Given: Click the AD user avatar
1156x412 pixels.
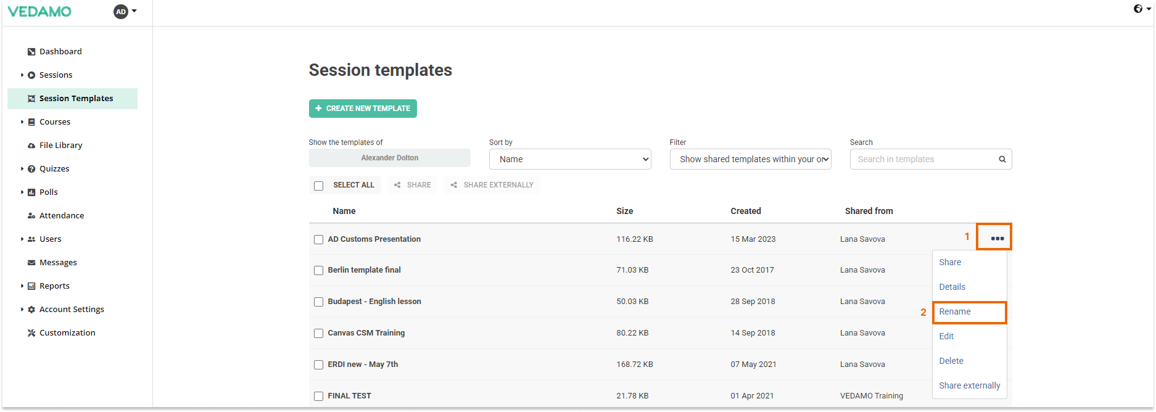Looking at the screenshot, I should tap(121, 12).
